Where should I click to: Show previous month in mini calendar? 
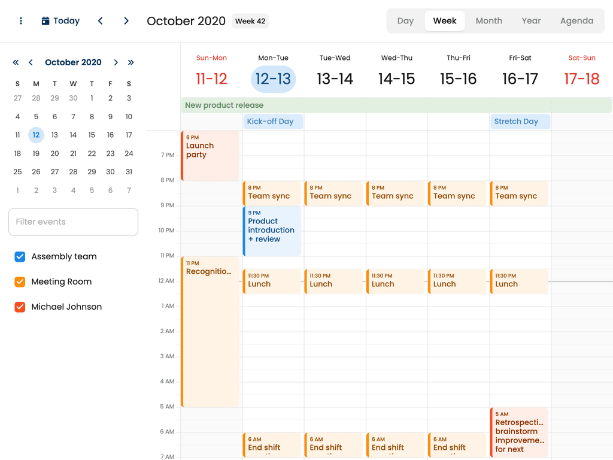click(31, 62)
